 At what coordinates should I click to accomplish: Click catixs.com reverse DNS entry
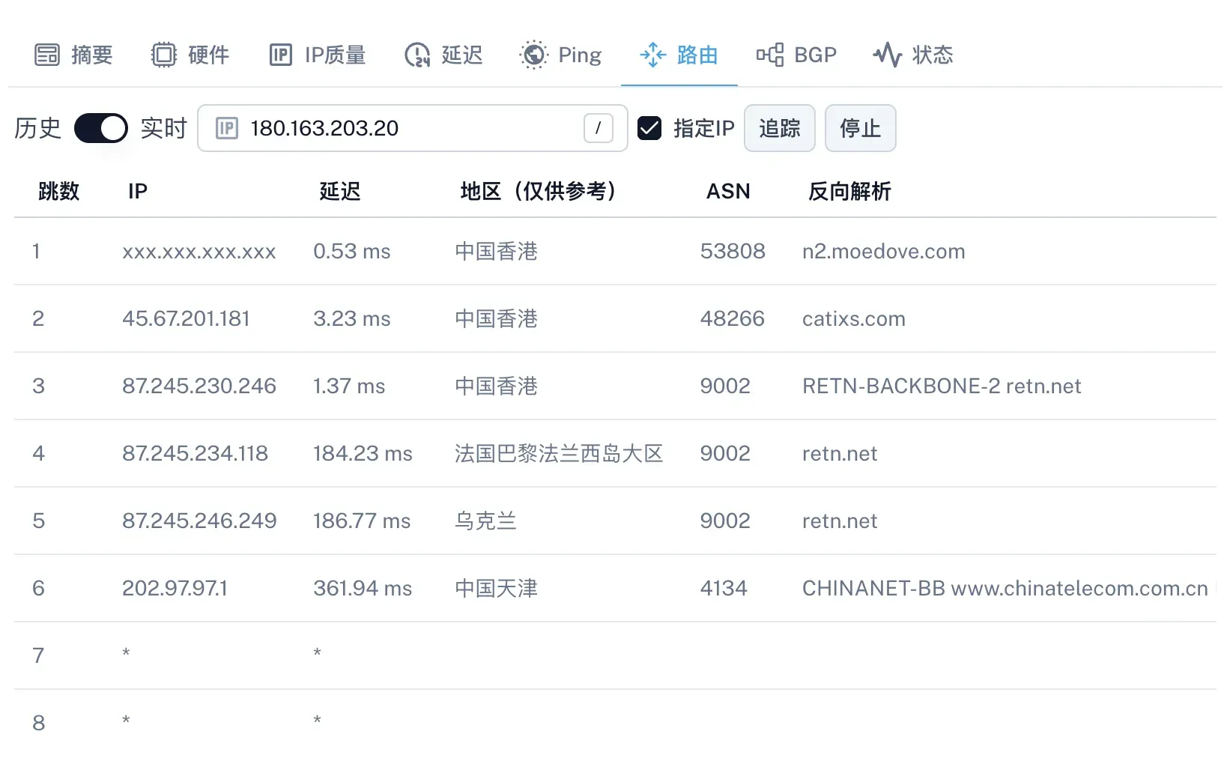coord(854,318)
